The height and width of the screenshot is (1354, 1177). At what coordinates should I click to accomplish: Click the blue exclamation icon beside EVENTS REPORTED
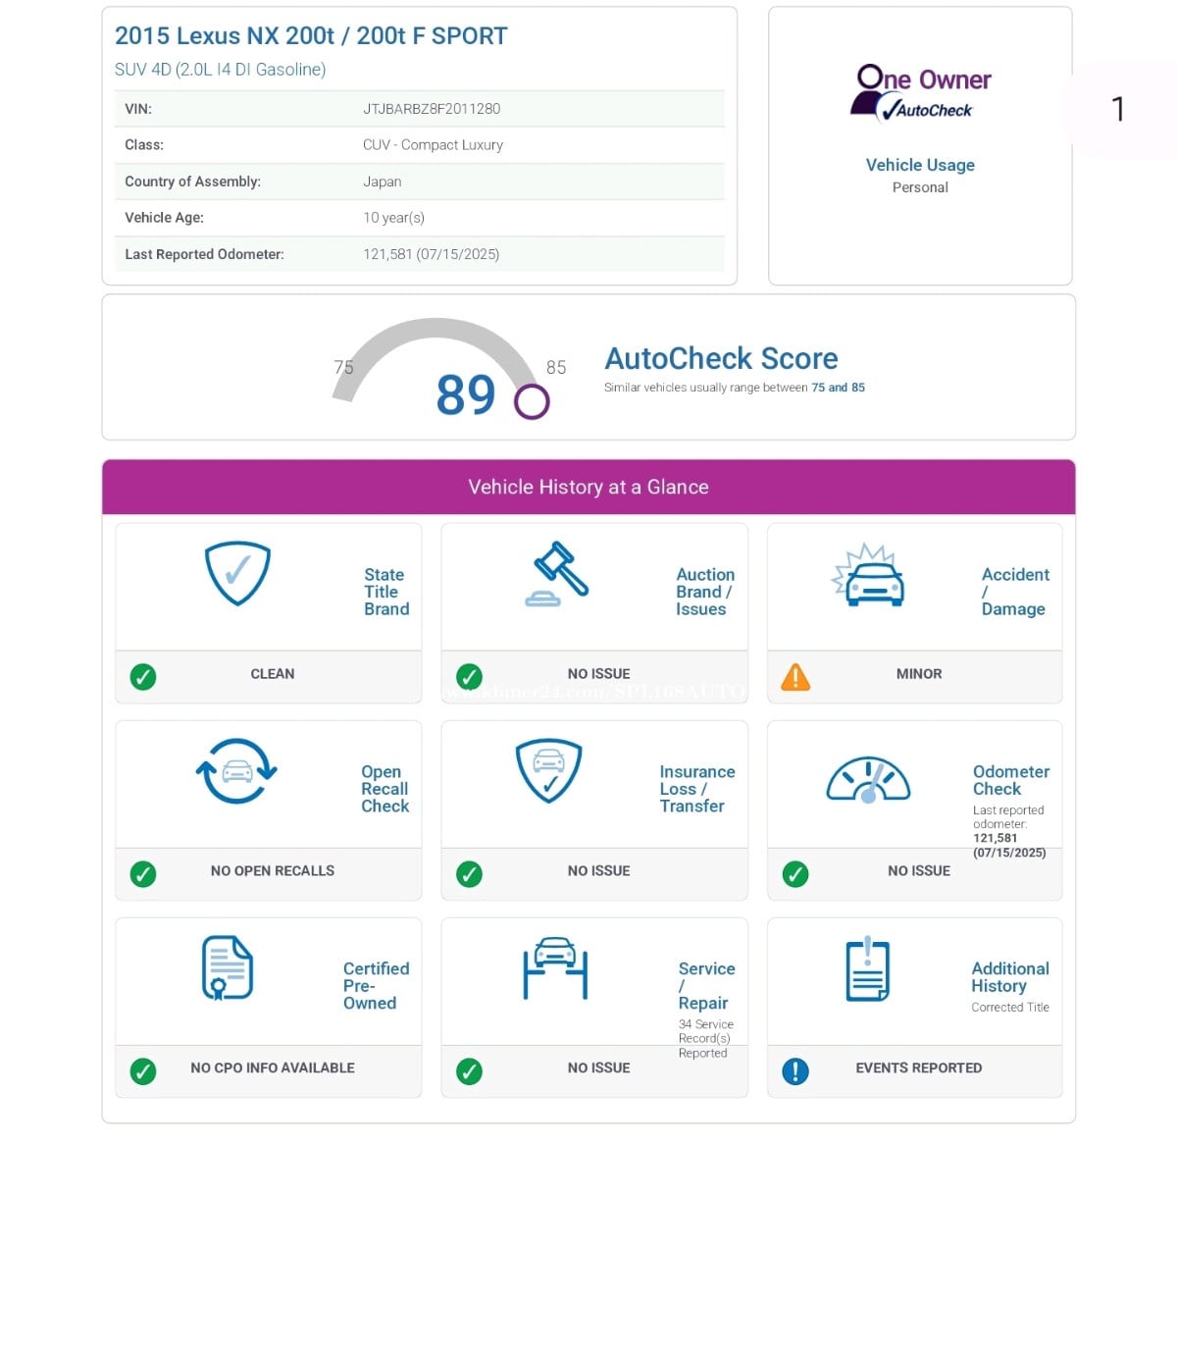[795, 1070]
